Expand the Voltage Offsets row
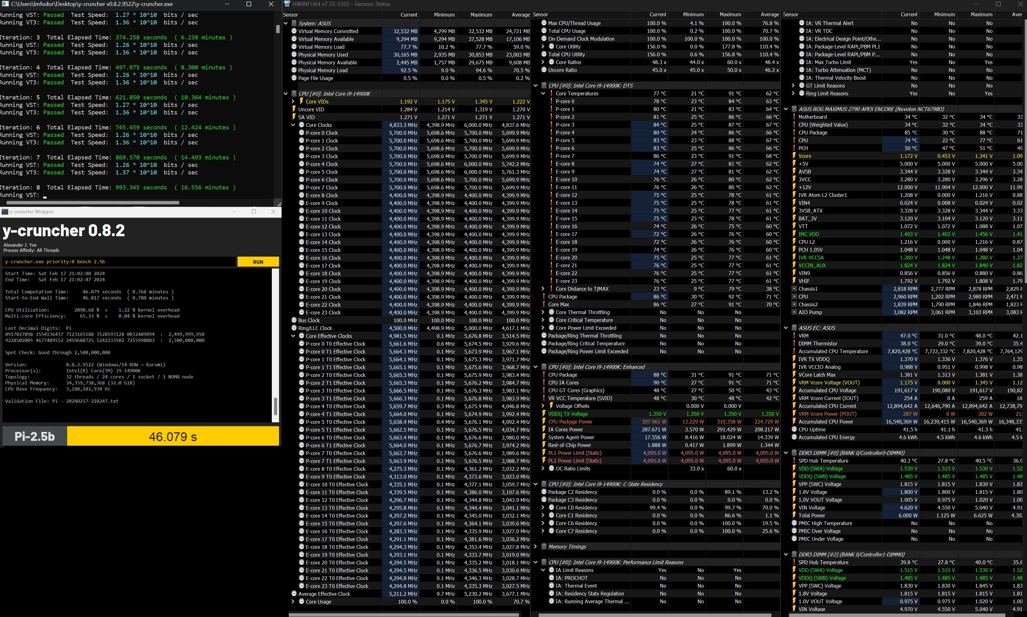Viewport: 1027px width, 617px height. click(x=543, y=406)
